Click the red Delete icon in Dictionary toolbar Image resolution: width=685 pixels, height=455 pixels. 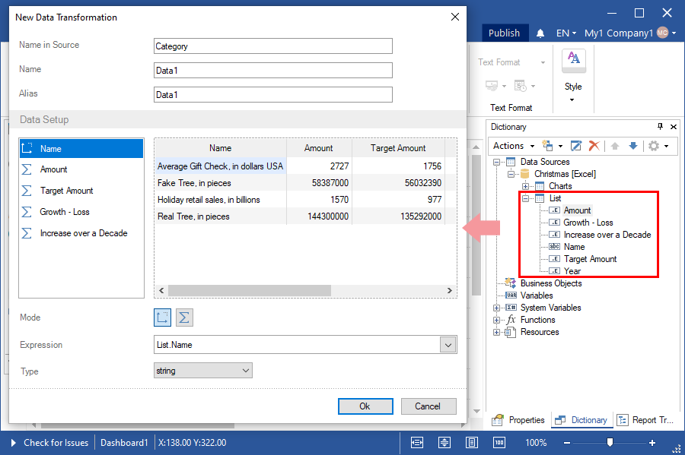[594, 146]
